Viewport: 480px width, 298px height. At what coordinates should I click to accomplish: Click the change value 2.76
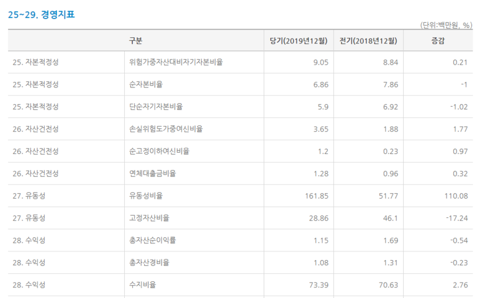[x=460, y=285]
